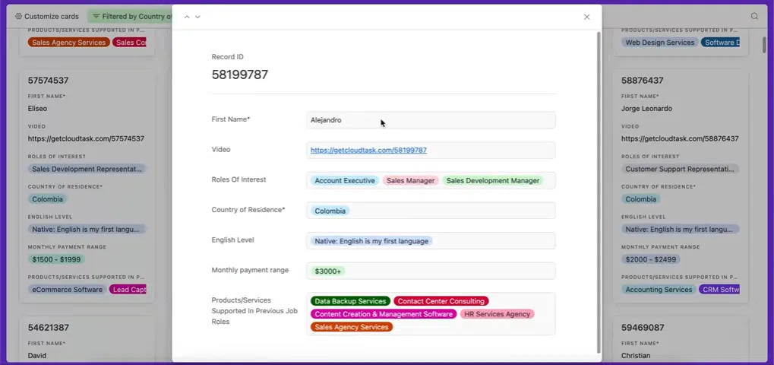This screenshot has height=365, width=774.
Task: Click Colombia tag on Jorge Leonardo's card
Action: point(641,199)
